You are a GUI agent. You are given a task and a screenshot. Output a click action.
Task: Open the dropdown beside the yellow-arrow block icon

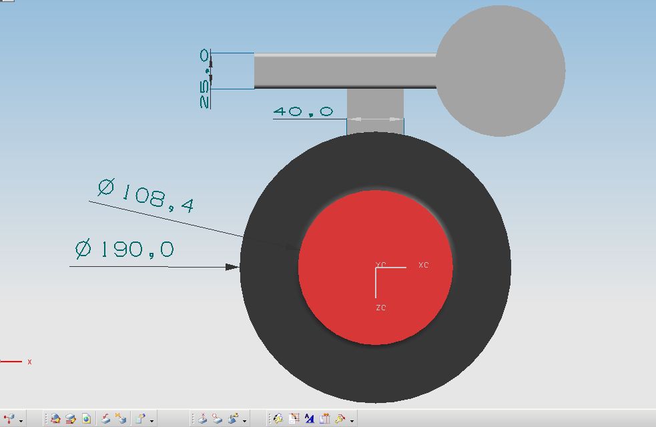pos(244,421)
